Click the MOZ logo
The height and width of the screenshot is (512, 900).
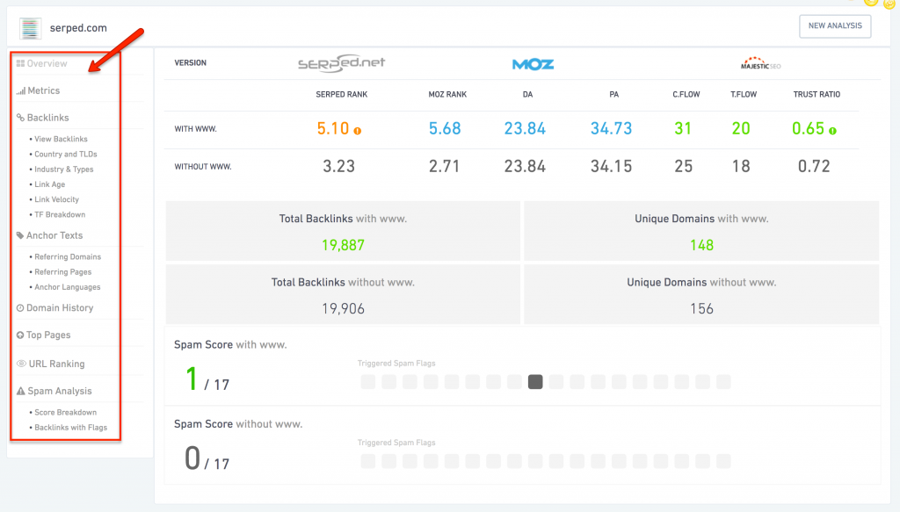(533, 64)
